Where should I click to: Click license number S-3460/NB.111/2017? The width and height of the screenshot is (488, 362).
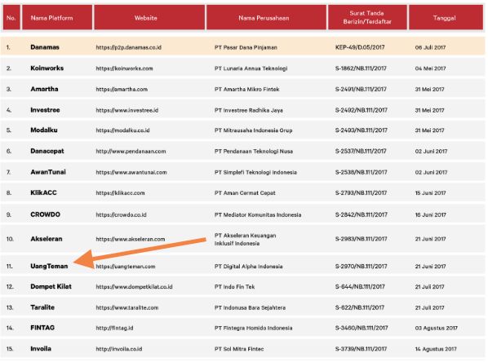coord(362,328)
